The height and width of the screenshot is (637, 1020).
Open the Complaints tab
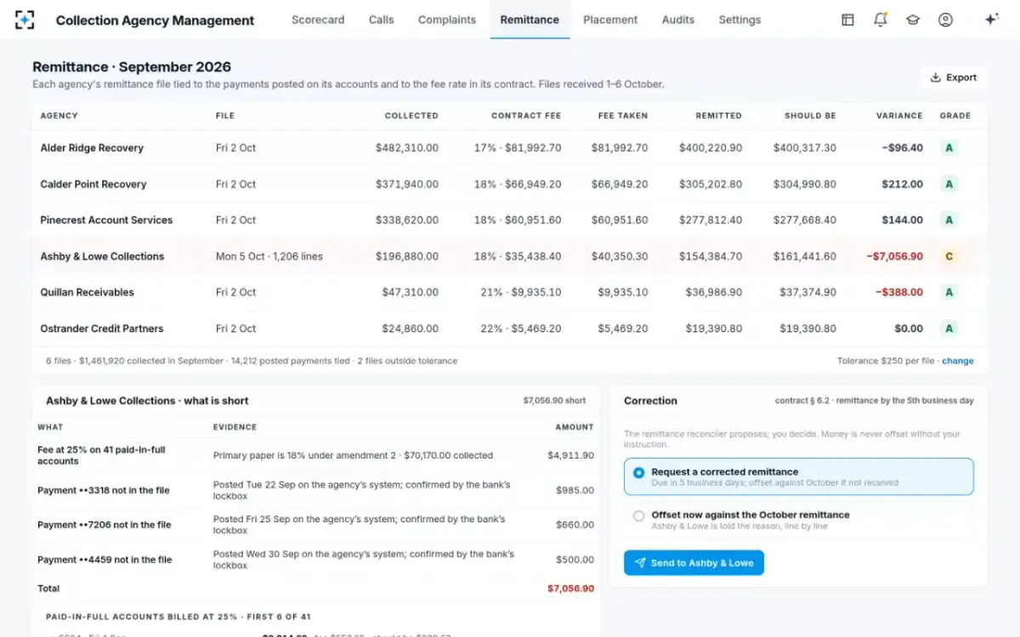coord(447,20)
